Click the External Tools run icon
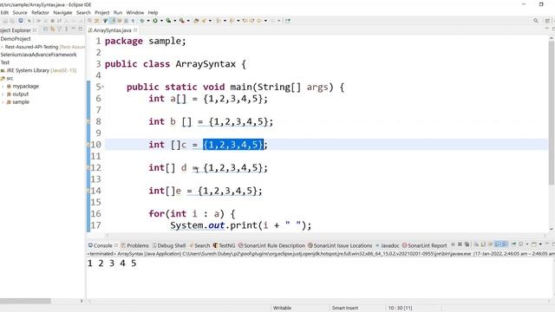The image size is (555, 312). click(181, 21)
